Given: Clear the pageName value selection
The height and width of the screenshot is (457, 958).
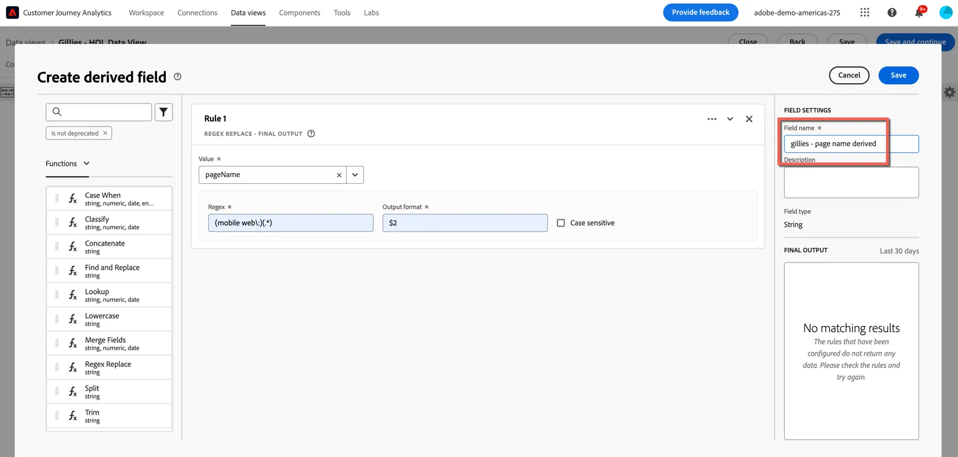Looking at the screenshot, I should click(339, 175).
